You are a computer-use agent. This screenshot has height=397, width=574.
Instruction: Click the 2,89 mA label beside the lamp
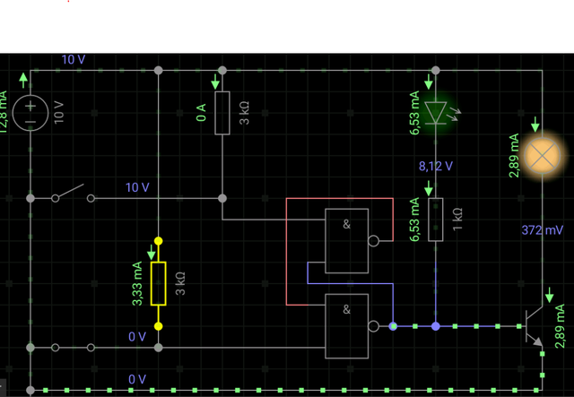pos(514,156)
